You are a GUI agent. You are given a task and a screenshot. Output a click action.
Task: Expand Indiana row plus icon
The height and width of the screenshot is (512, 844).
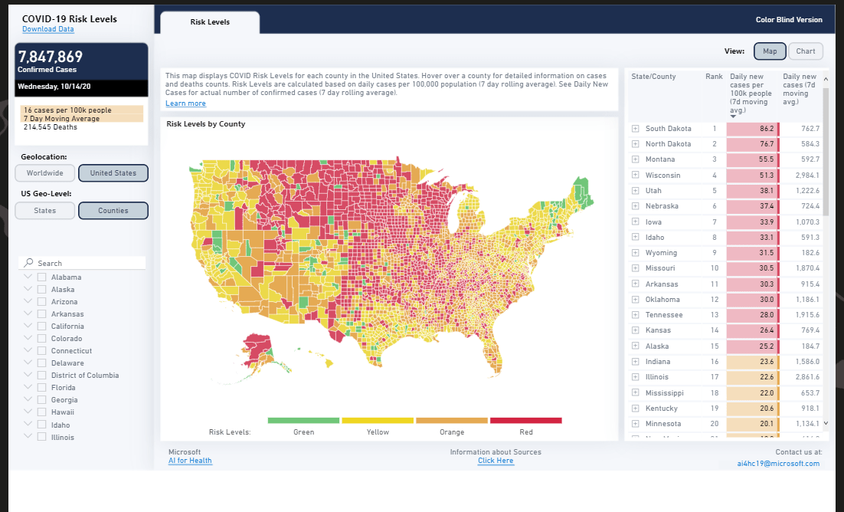click(635, 362)
